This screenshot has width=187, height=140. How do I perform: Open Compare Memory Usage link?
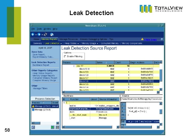tap(44, 80)
